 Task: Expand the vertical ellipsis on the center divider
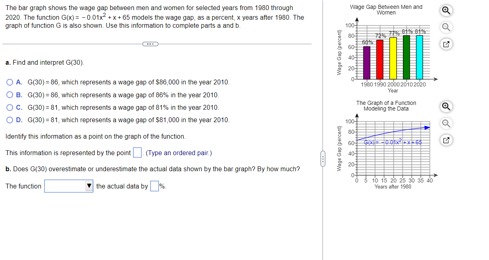tap(323, 160)
